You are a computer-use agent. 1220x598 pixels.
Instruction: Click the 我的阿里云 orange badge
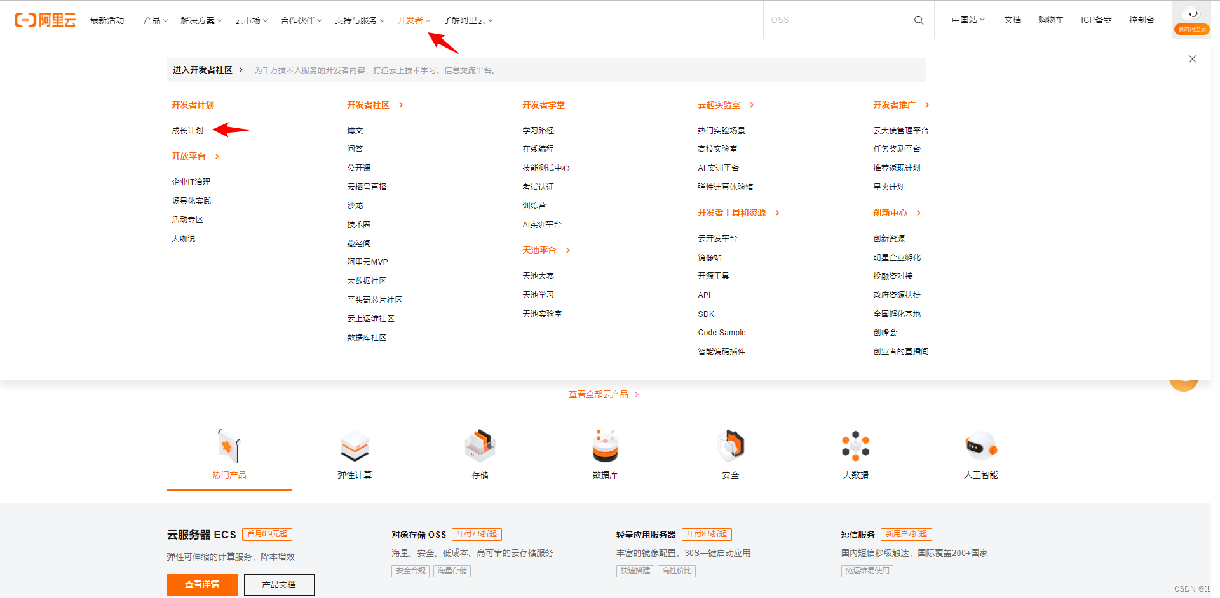coord(1192,29)
